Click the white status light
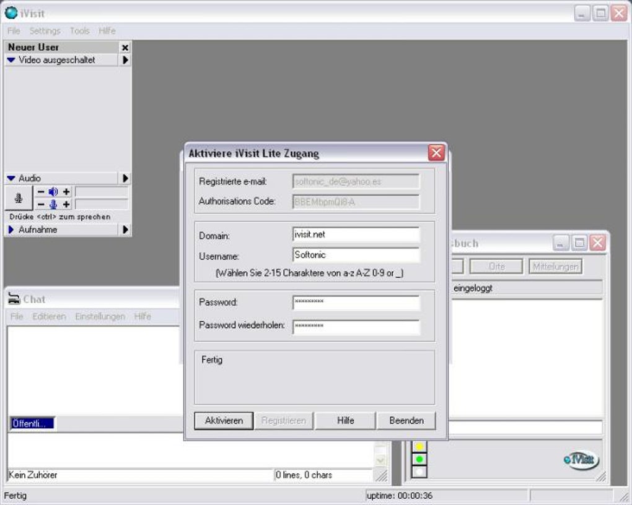The image size is (632, 505). point(419,471)
